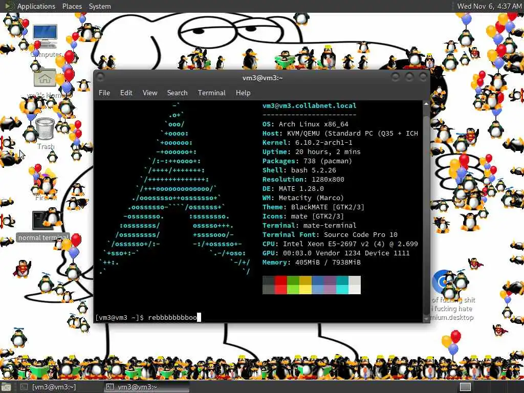Viewport: 524px width, 393px height.
Task: Select the vm3's Home folder icon
Action: click(45, 83)
